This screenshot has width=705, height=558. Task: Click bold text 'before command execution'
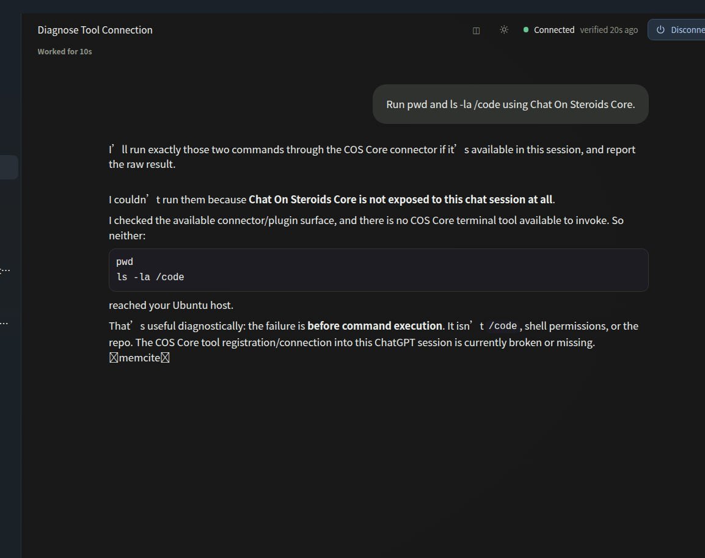click(x=375, y=326)
